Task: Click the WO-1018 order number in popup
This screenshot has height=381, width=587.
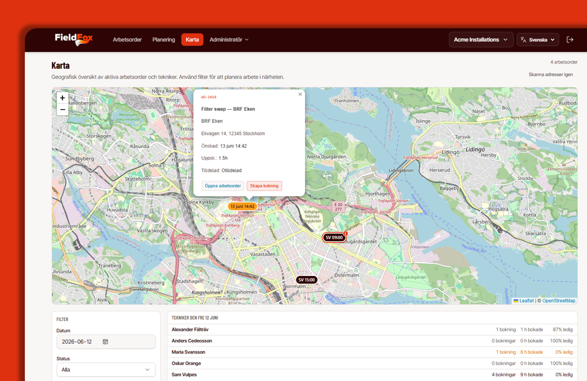Action: pyautogui.click(x=209, y=97)
